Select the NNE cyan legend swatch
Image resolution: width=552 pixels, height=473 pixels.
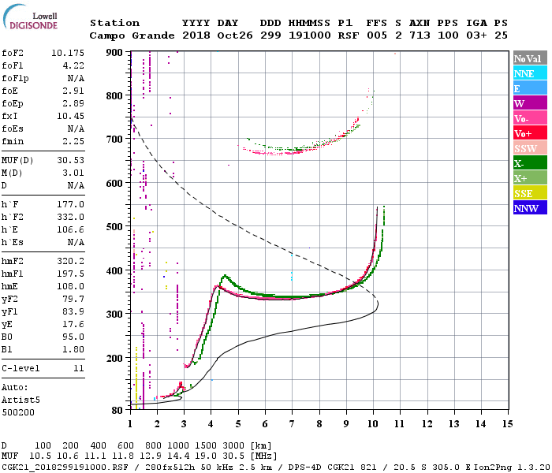click(530, 73)
